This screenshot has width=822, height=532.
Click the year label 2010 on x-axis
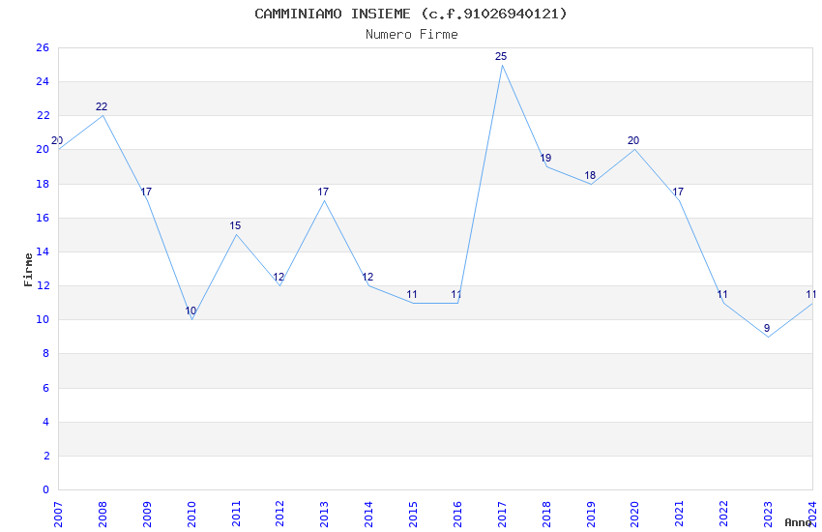pos(191,515)
